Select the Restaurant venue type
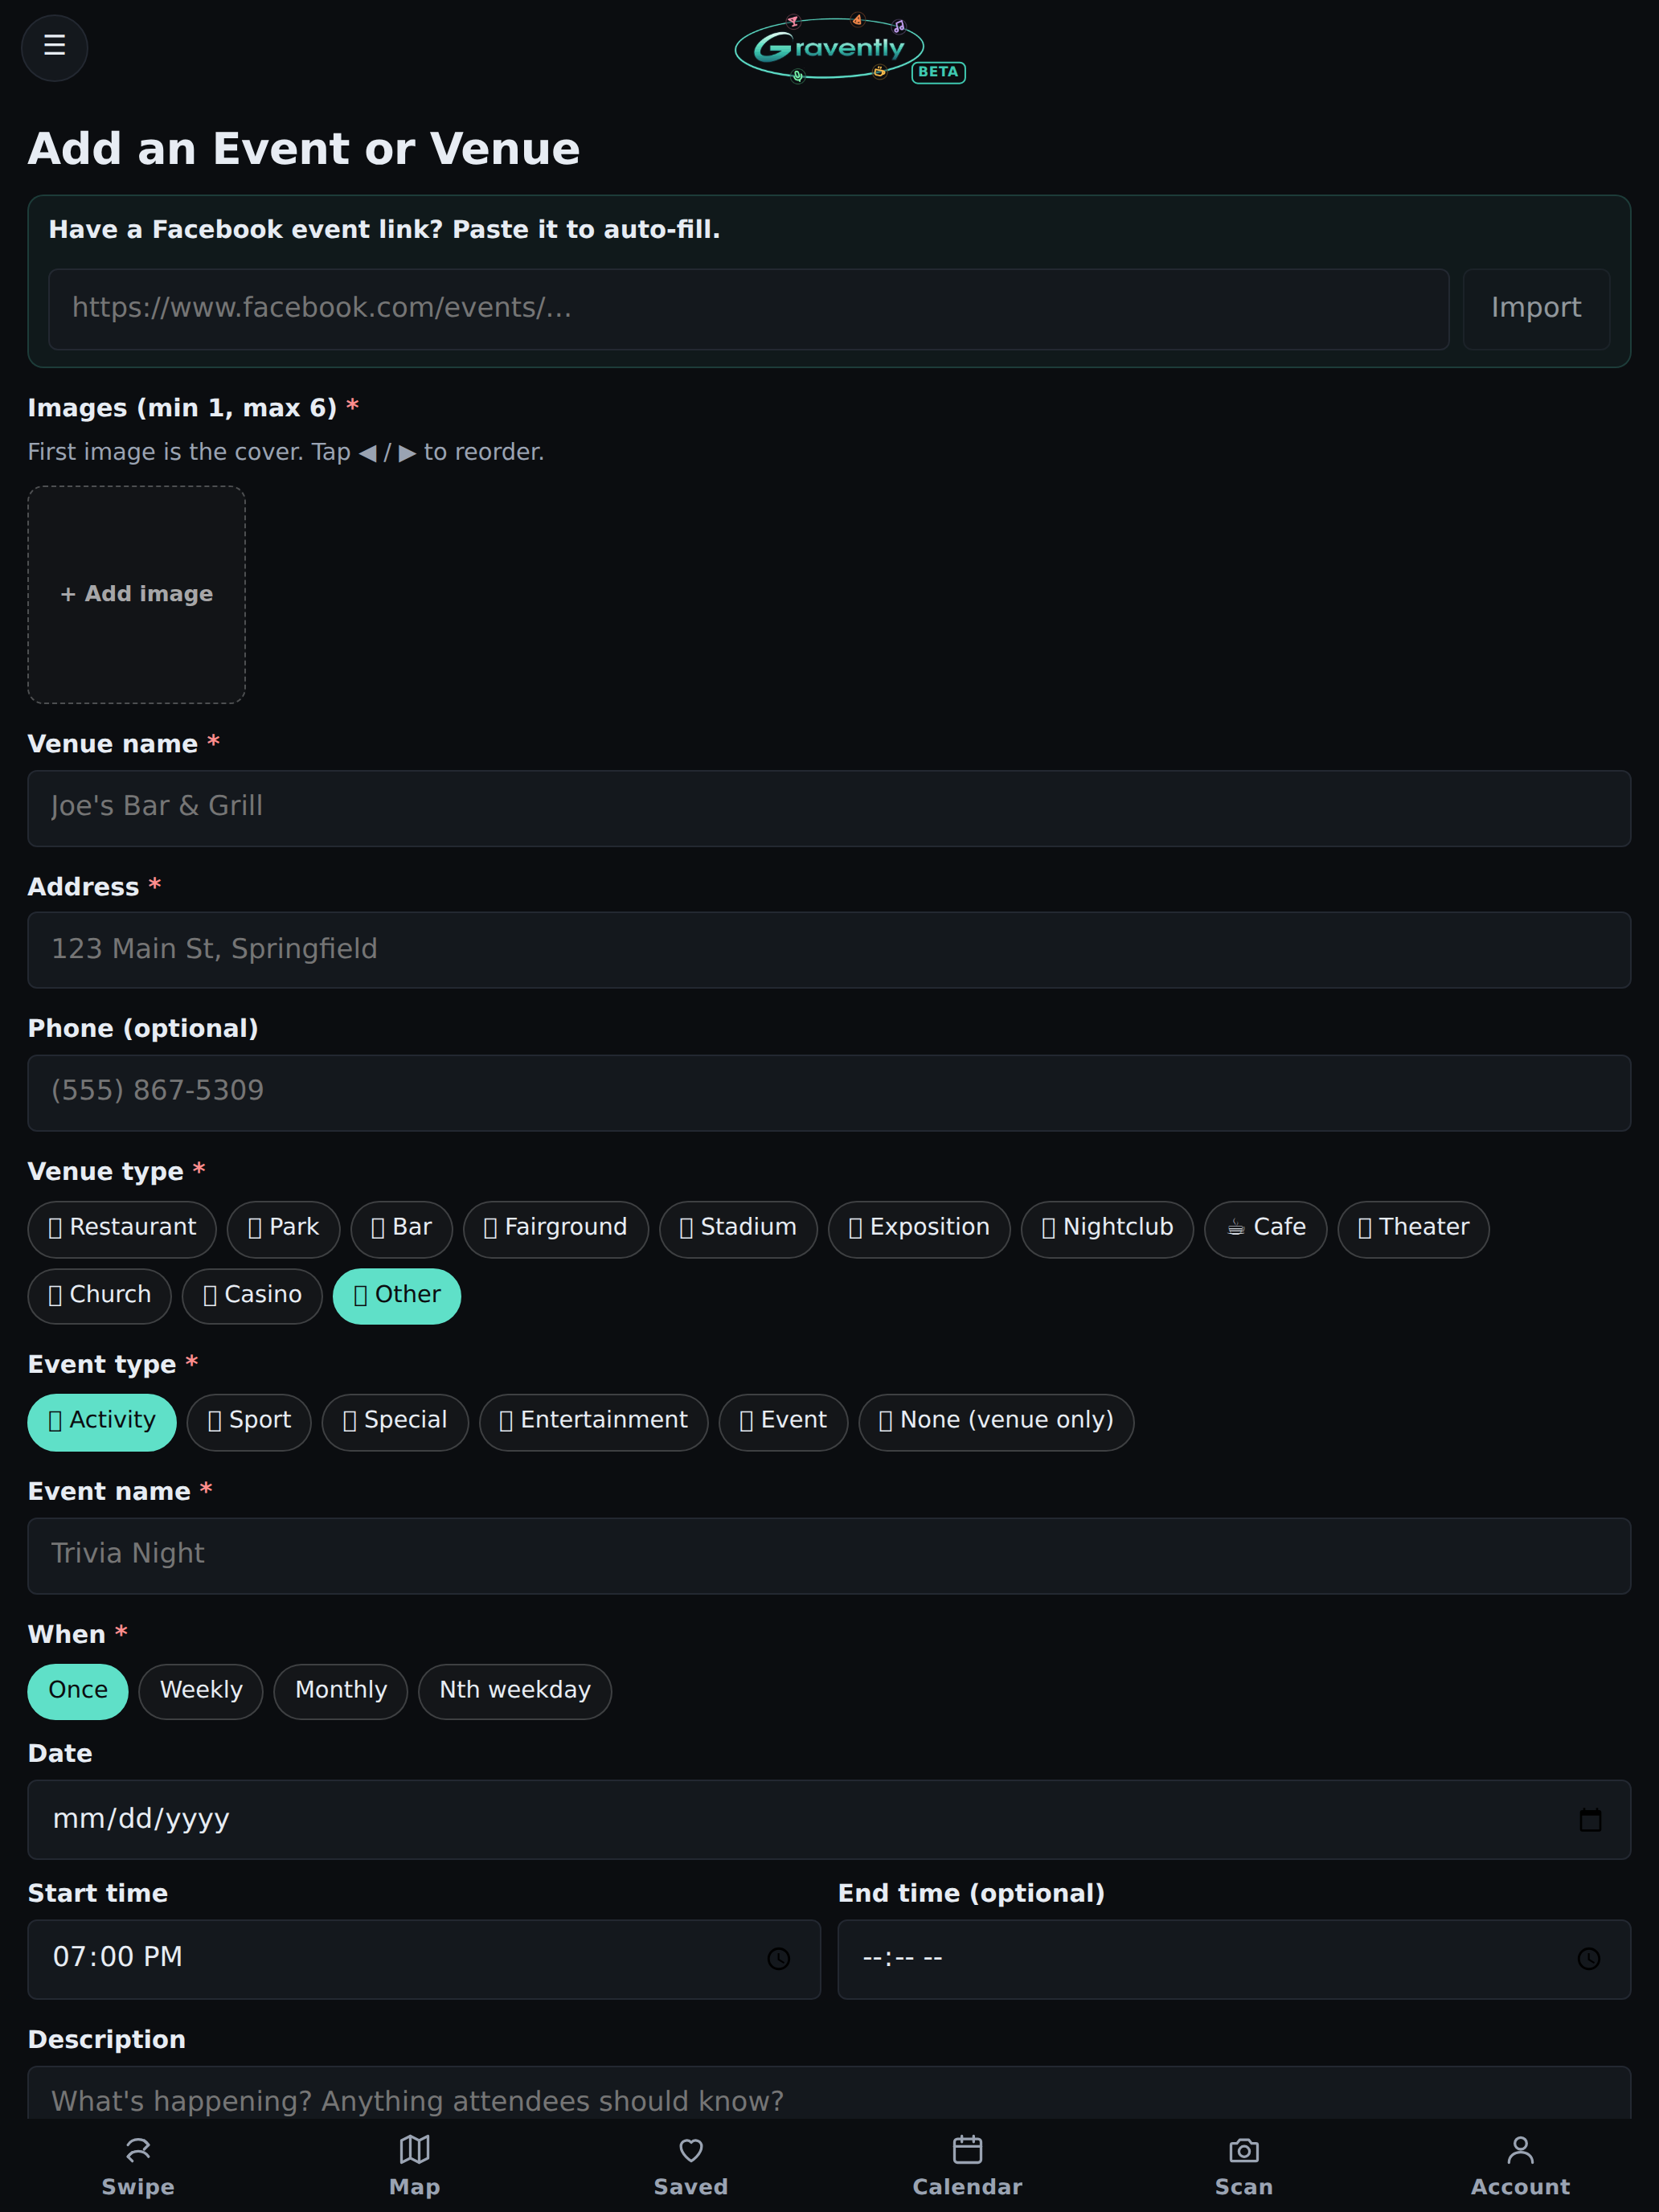 122,1228
